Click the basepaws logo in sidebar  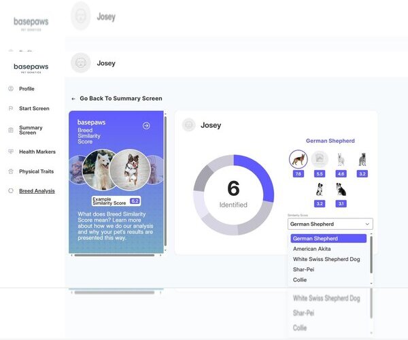(31, 68)
